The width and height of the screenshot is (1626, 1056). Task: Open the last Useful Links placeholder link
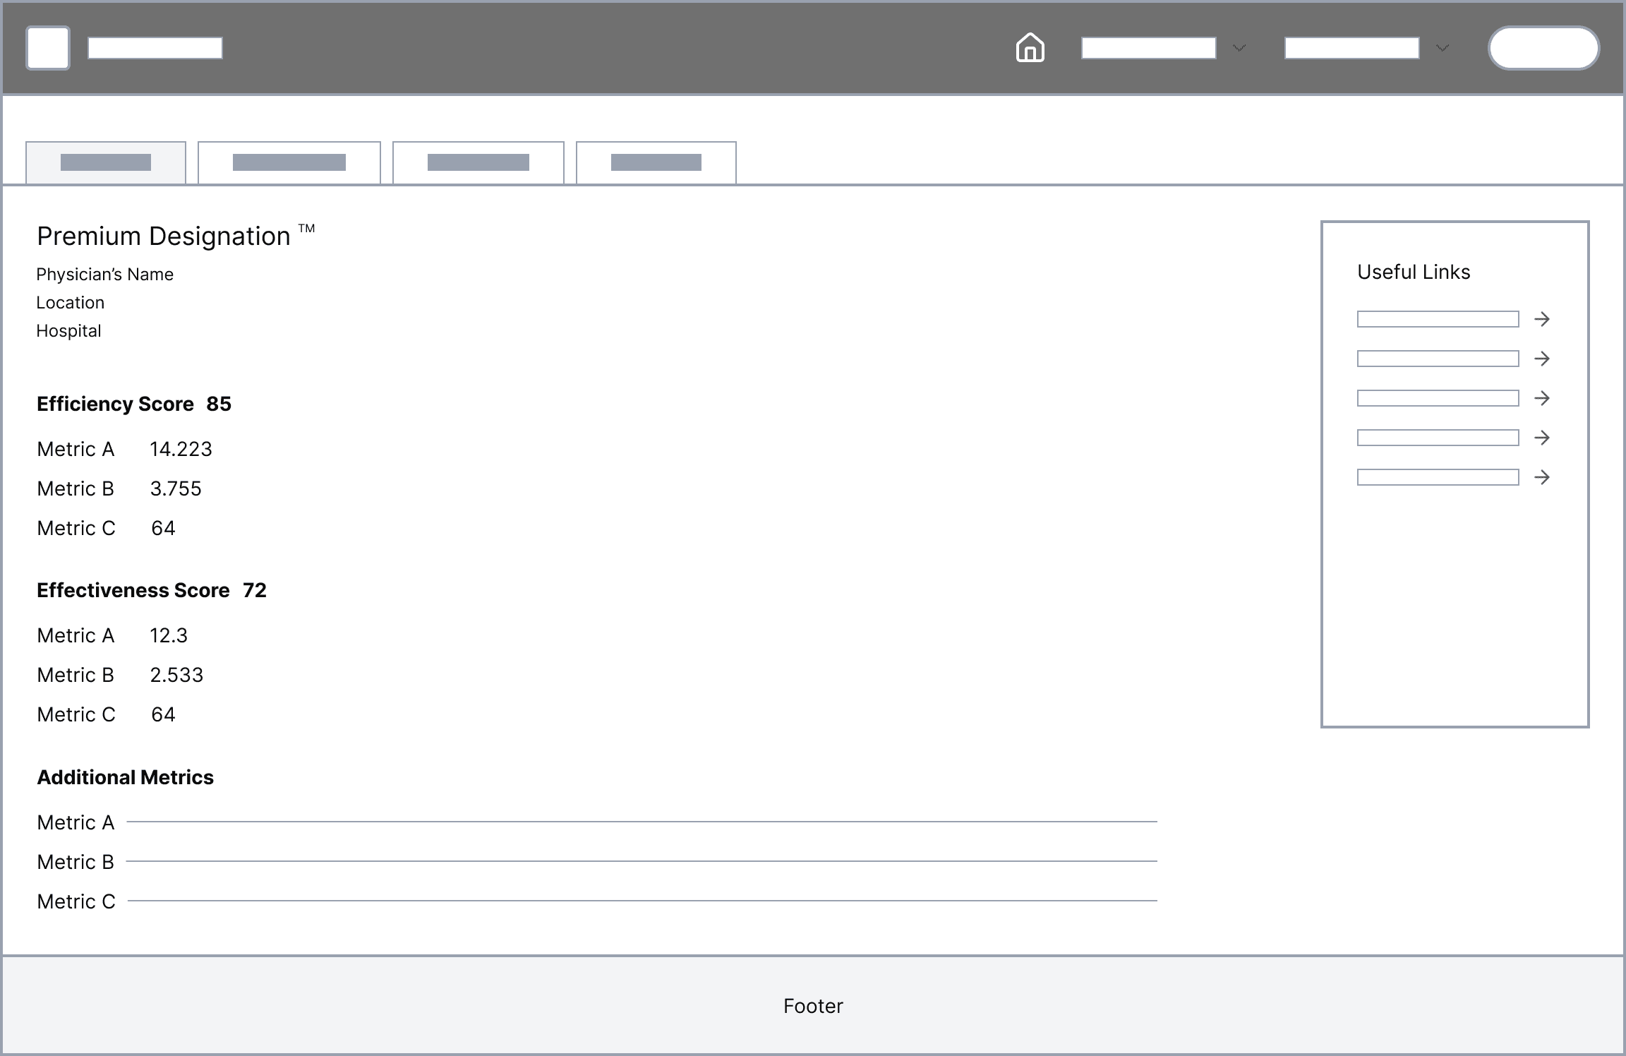tap(1438, 477)
